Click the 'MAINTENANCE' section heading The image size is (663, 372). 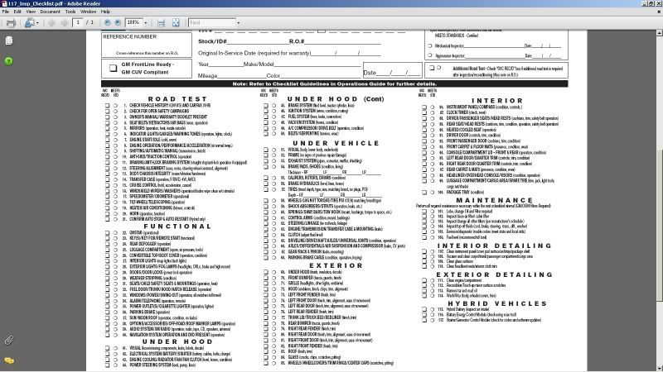[495, 200]
